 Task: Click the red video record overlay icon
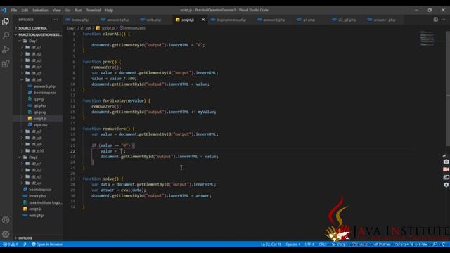446,169
